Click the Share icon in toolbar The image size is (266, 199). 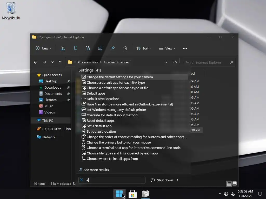pos(113,48)
